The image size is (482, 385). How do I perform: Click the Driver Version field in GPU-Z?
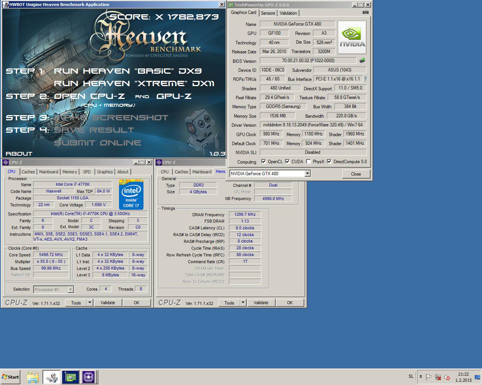click(313, 125)
